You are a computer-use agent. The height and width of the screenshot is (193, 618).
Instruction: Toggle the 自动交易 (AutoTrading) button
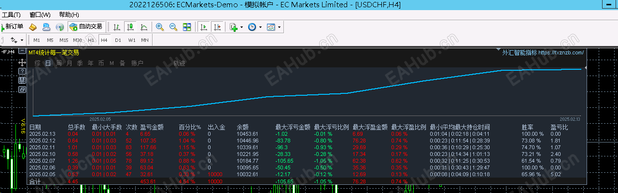point(86,26)
